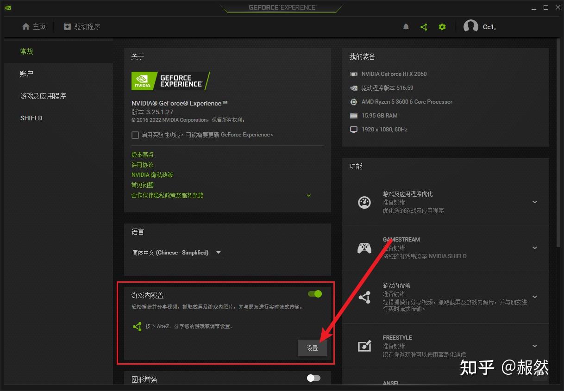Click the GeForce Experience logo in About panel
Screen dimensions: 564x391
coord(171,81)
